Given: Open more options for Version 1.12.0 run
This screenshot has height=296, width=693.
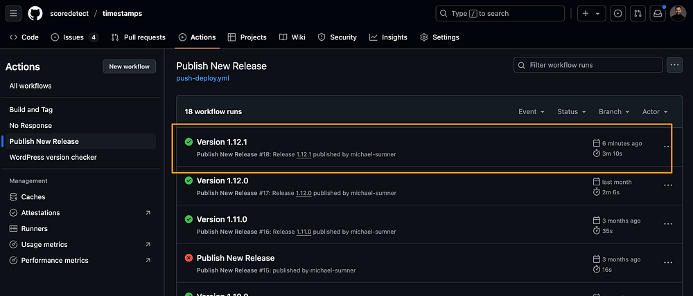Looking at the screenshot, I should click(x=668, y=185).
